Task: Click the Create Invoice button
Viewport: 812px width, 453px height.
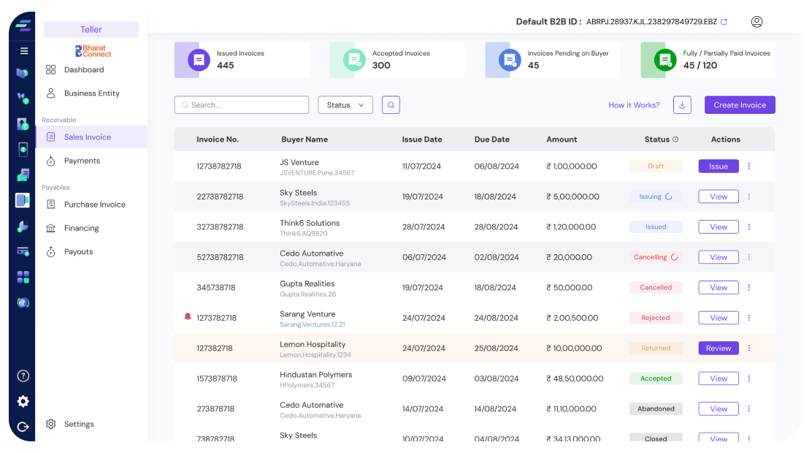Action: pyautogui.click(x=739, y=105)
